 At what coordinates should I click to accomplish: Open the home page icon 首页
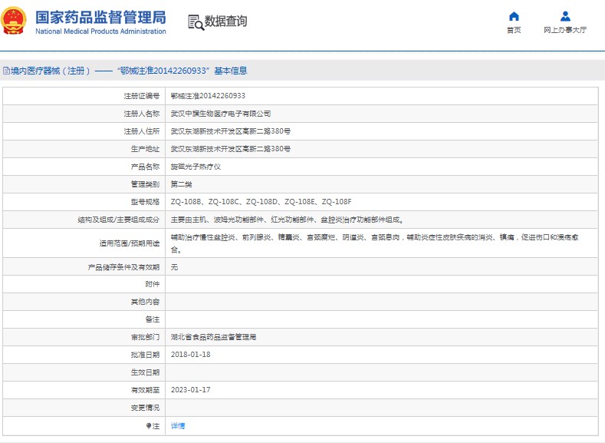pos(514,16)
